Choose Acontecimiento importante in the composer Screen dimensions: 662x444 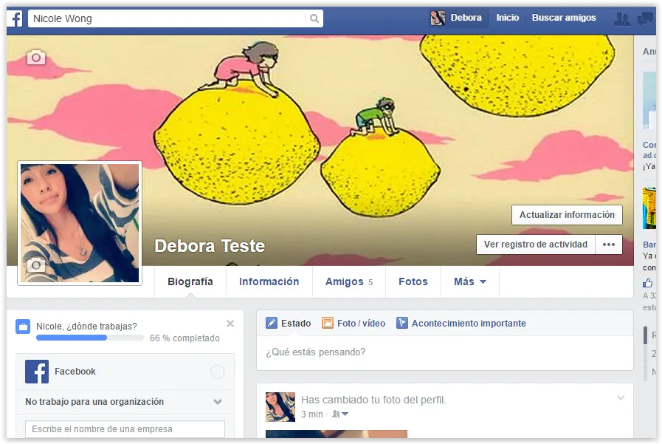click(x=461, y=323)
